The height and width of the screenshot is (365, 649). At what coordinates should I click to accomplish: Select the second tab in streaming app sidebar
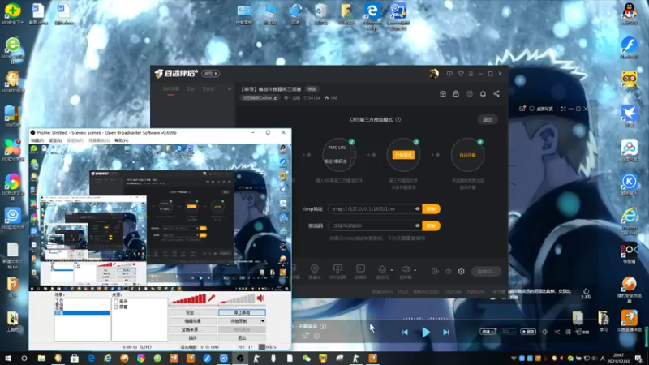[x=191, y=89]
